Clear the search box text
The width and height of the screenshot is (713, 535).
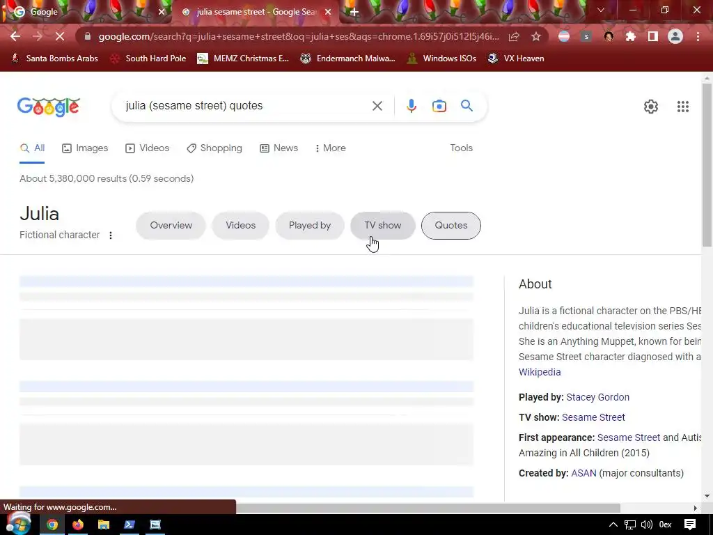click(377, 106)
